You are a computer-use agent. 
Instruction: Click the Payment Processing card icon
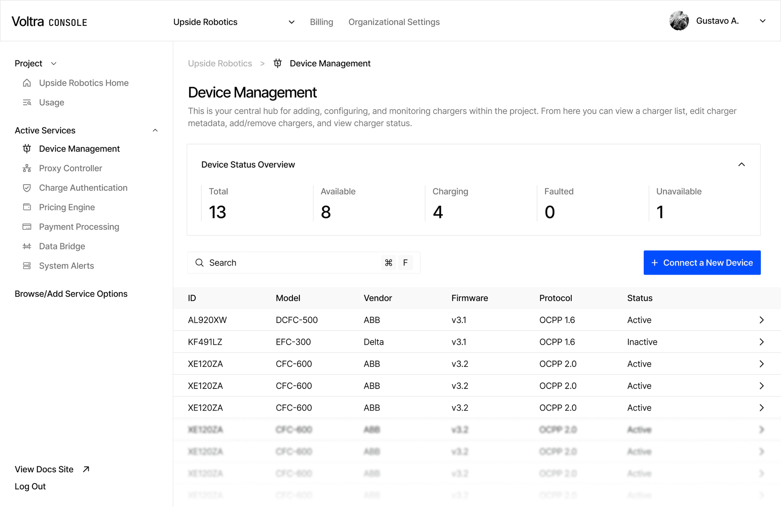coord(27,227)
